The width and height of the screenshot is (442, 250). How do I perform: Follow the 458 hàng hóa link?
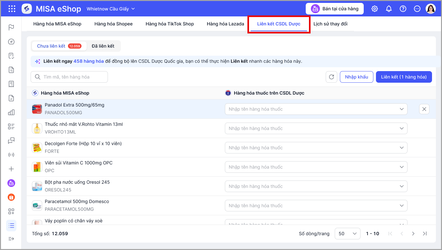tap(89, 61)
